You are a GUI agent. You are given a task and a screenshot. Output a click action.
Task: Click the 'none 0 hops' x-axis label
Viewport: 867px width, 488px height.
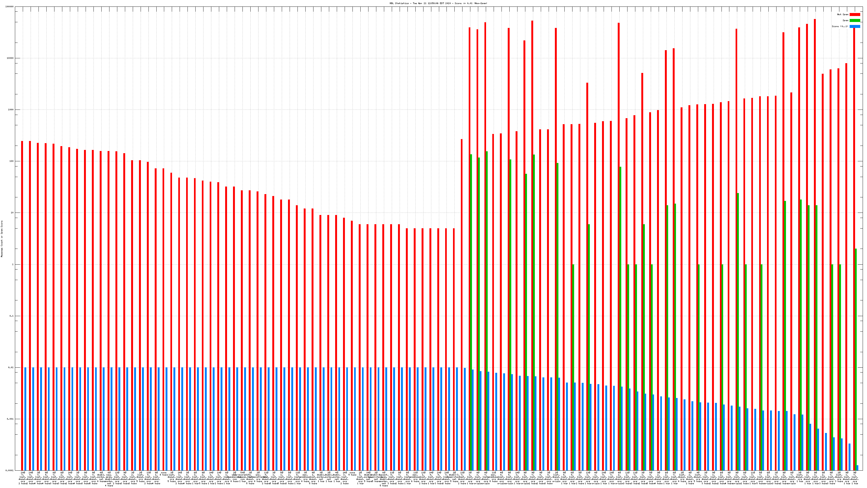pos(164,474)
